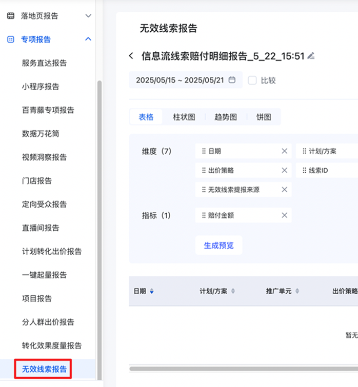
Task: Delete the 赔付金额 metric tag
Action: click(284, 215)
